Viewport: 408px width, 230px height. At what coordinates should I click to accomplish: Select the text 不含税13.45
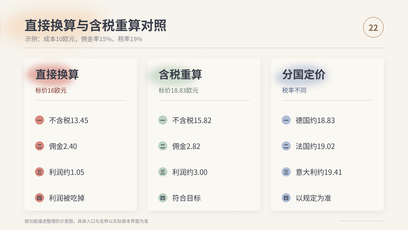[x=69, y=120]
